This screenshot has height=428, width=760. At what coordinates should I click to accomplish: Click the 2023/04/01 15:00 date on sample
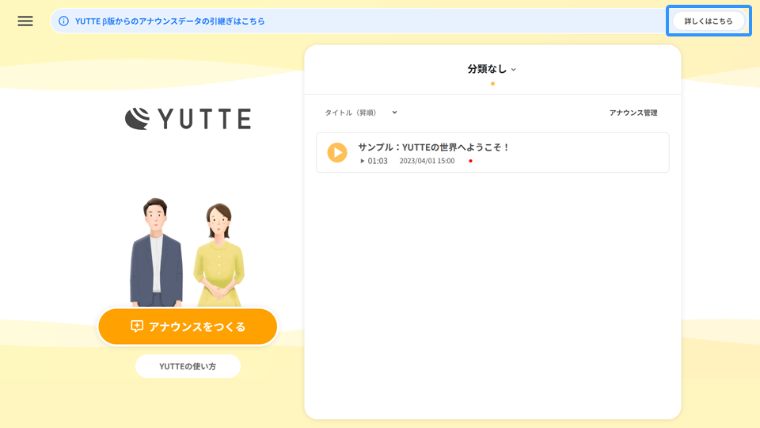point(427,161)
